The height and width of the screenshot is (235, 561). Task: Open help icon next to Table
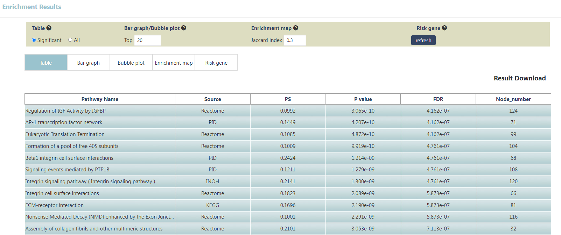click(x=49, y=28)
